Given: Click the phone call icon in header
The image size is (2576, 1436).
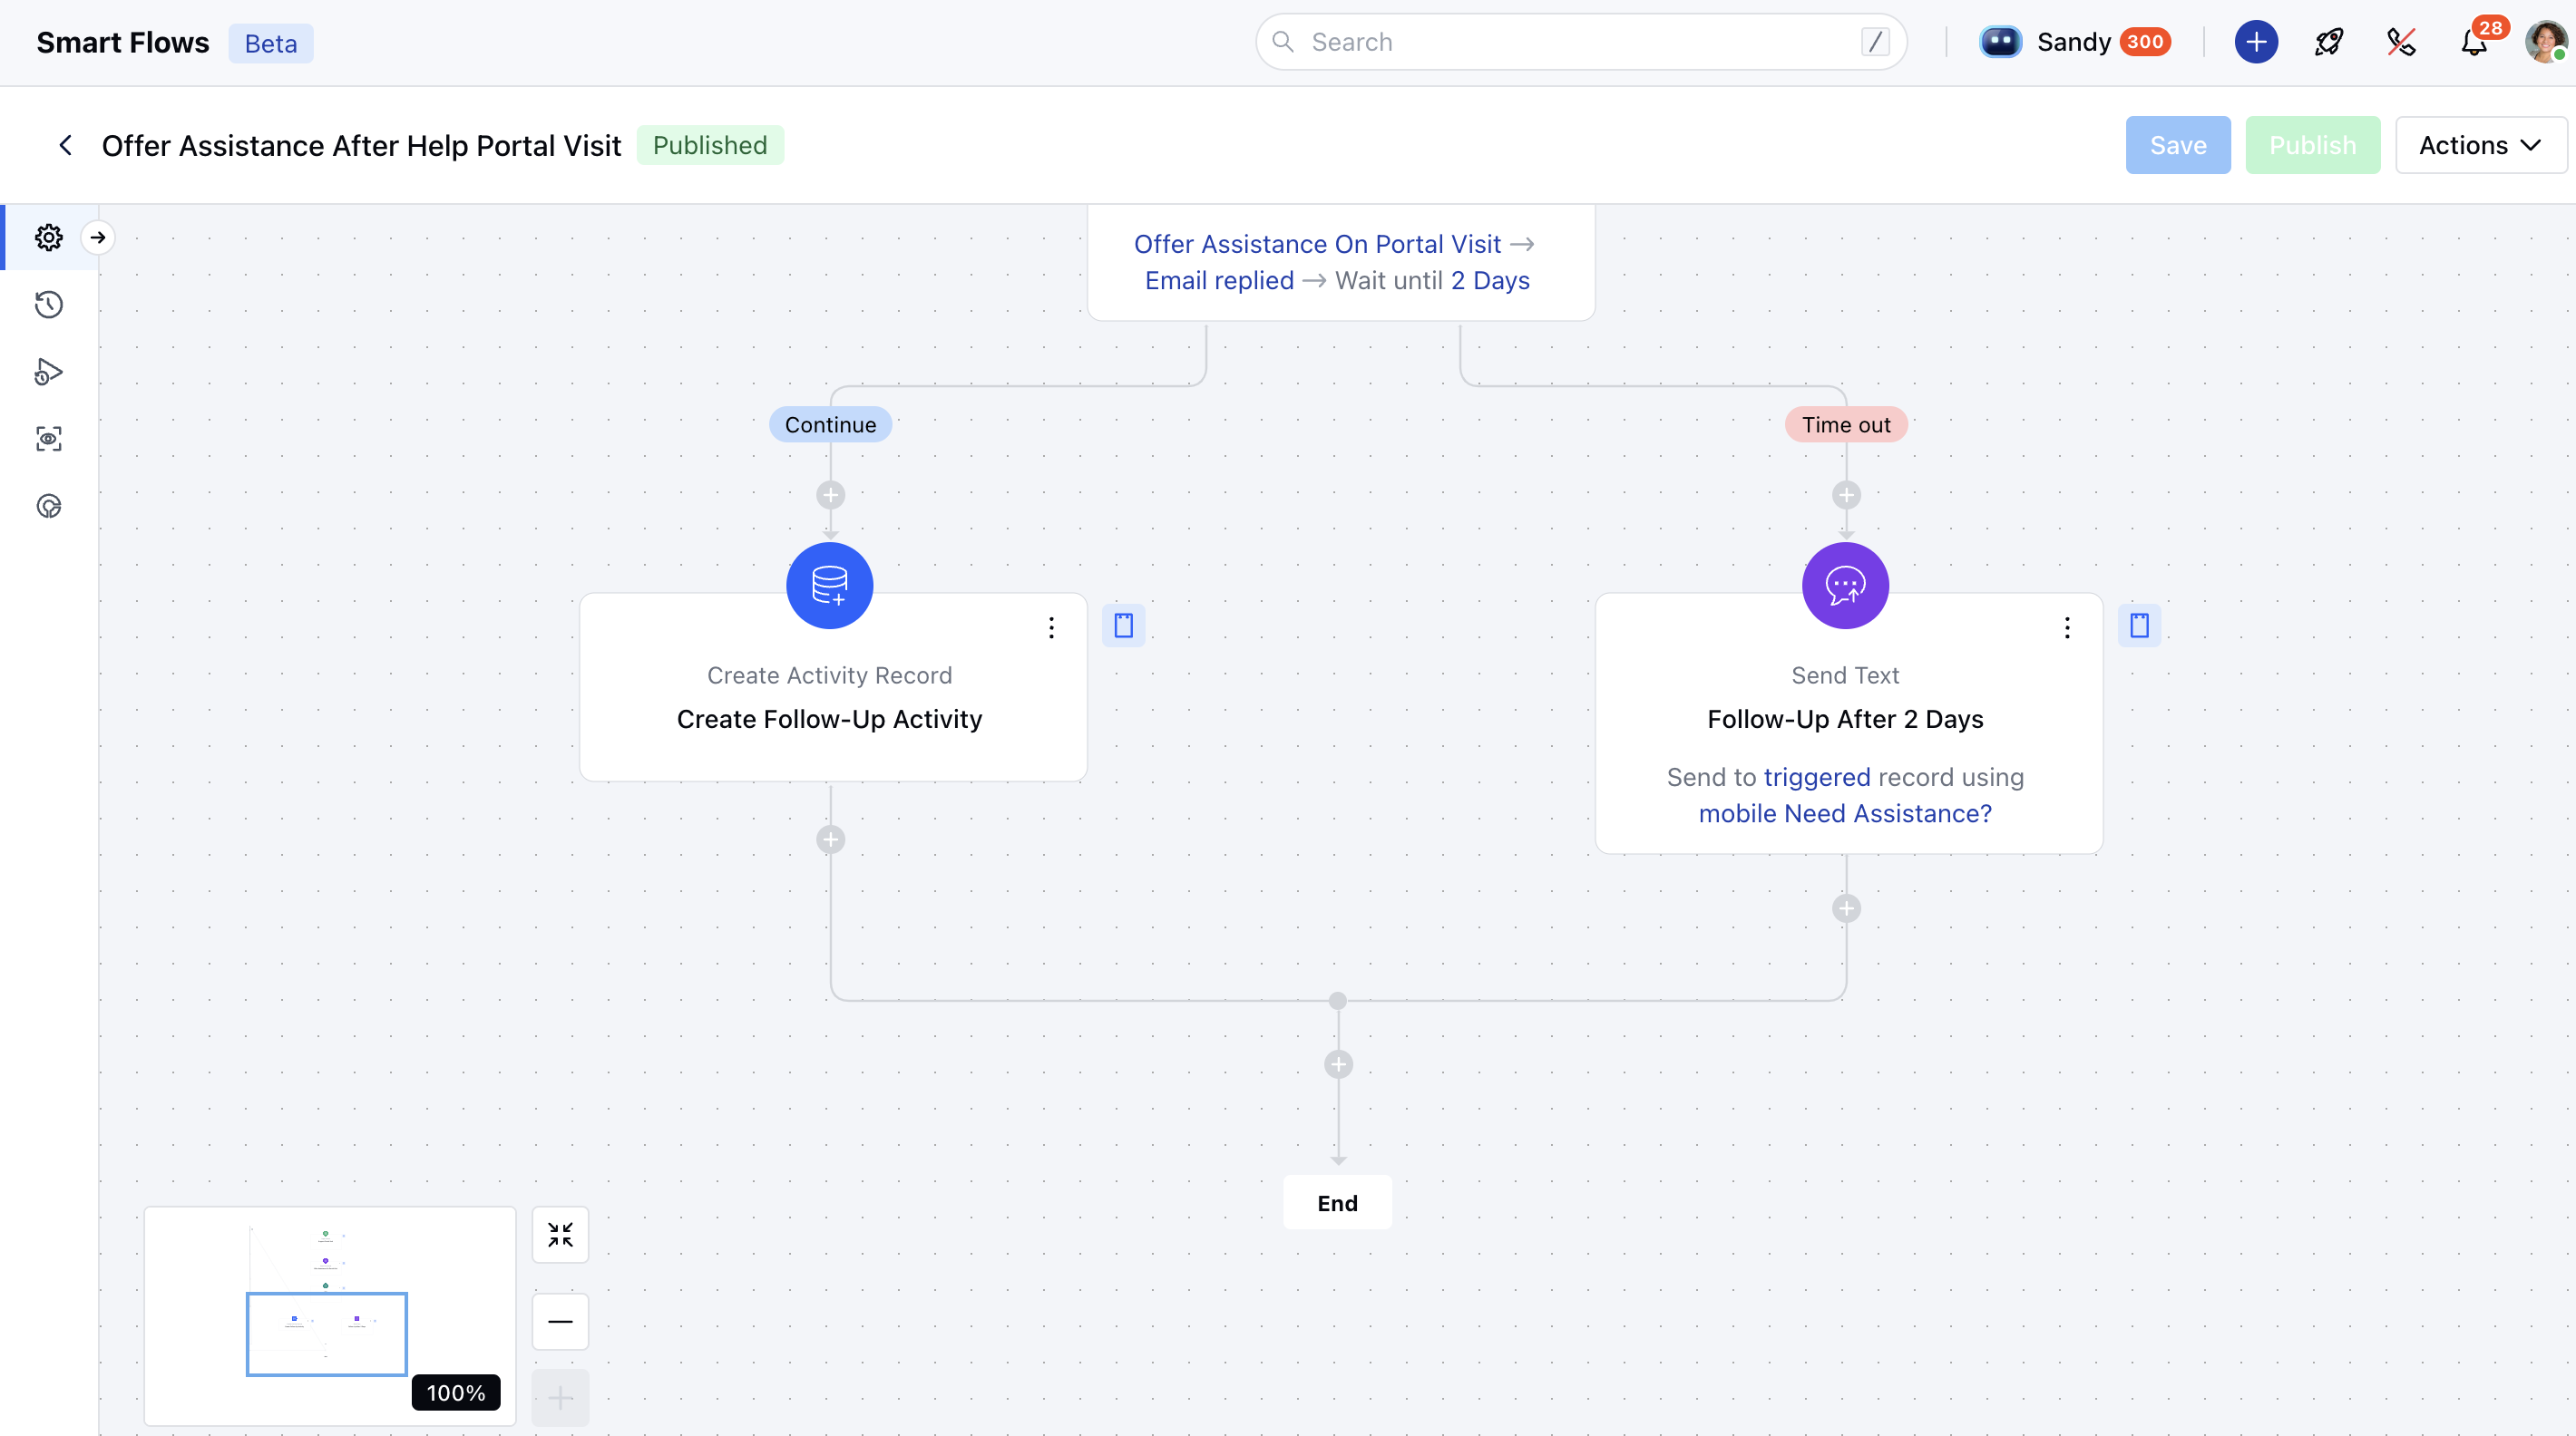Looking at the screenshot, I should tap(2401, 42).
